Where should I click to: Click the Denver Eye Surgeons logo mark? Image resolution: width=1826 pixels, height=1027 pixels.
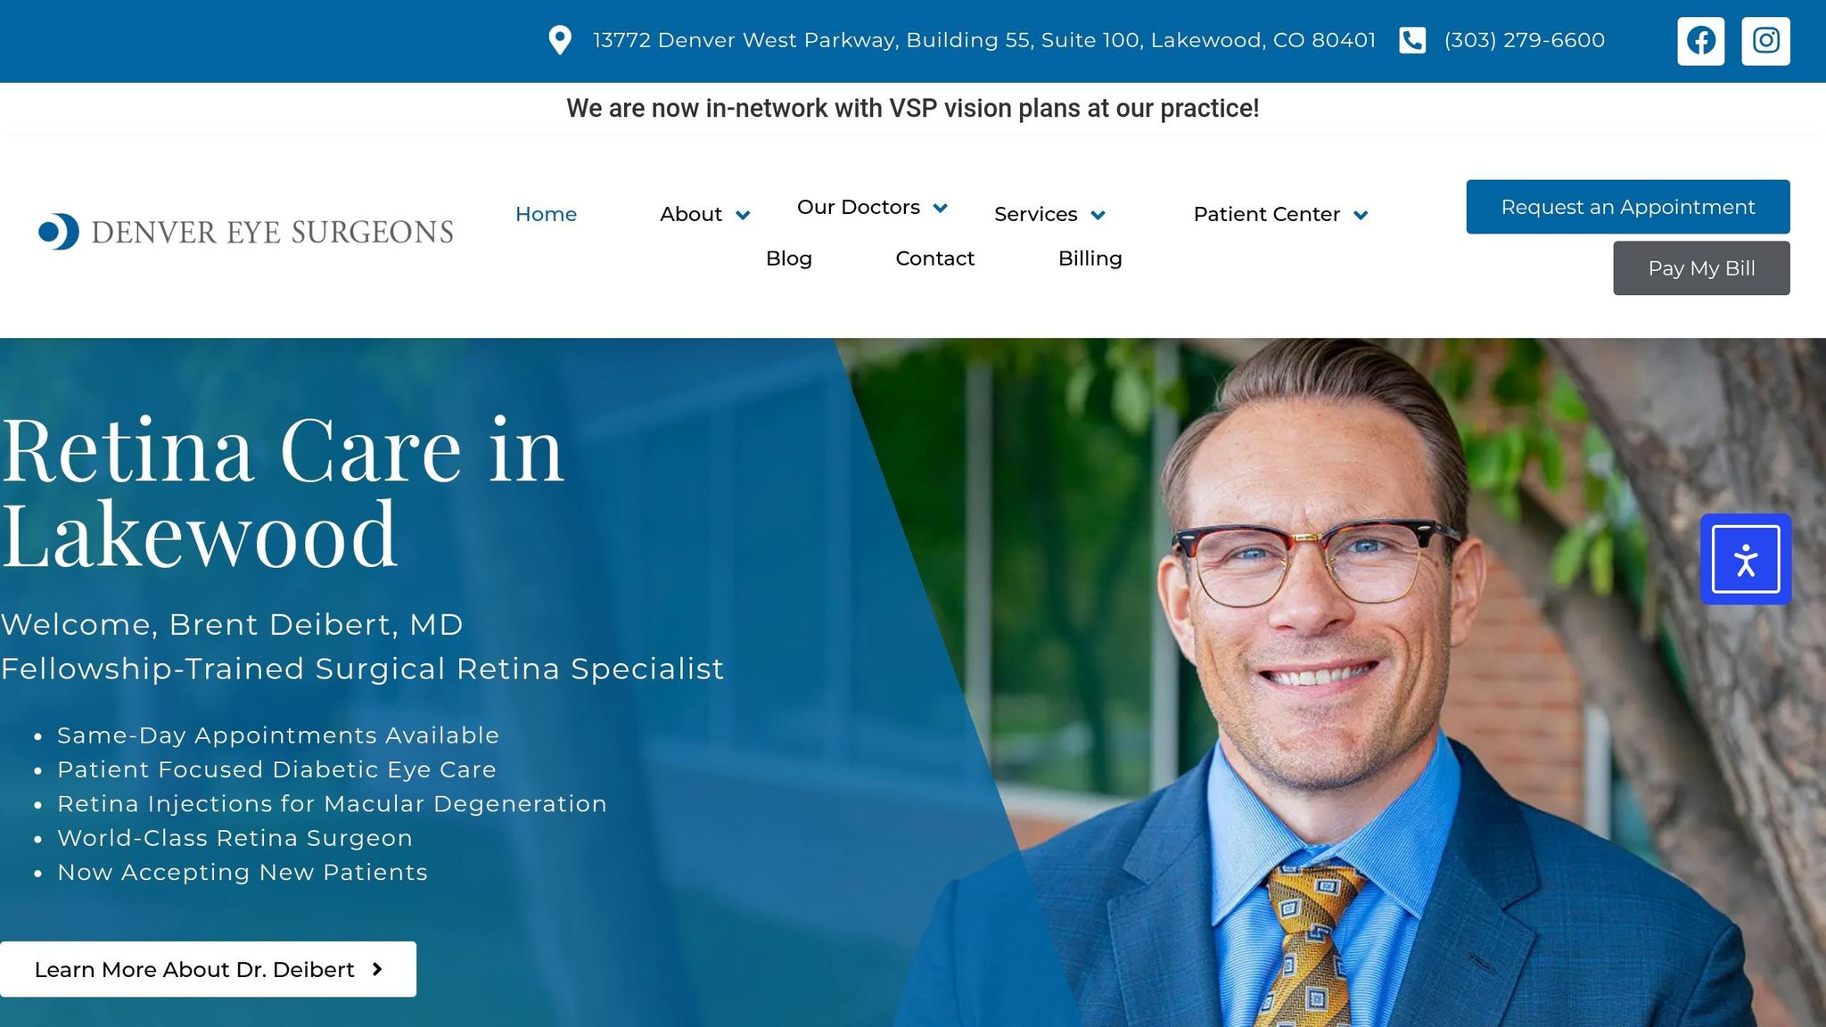point(55,231)
